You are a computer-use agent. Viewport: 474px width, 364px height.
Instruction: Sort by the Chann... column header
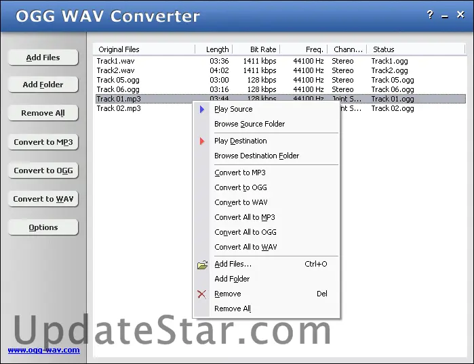point(347,49)
